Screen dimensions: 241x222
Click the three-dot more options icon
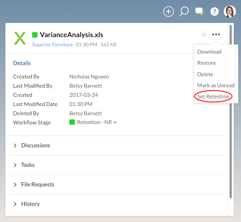pos(216,35)
